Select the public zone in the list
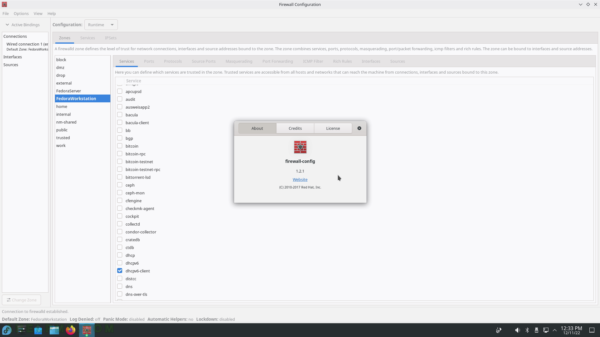 coord(82,130)
